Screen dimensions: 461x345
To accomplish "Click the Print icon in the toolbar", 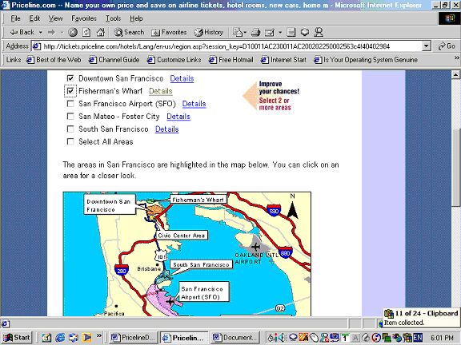I will (256, 32).
